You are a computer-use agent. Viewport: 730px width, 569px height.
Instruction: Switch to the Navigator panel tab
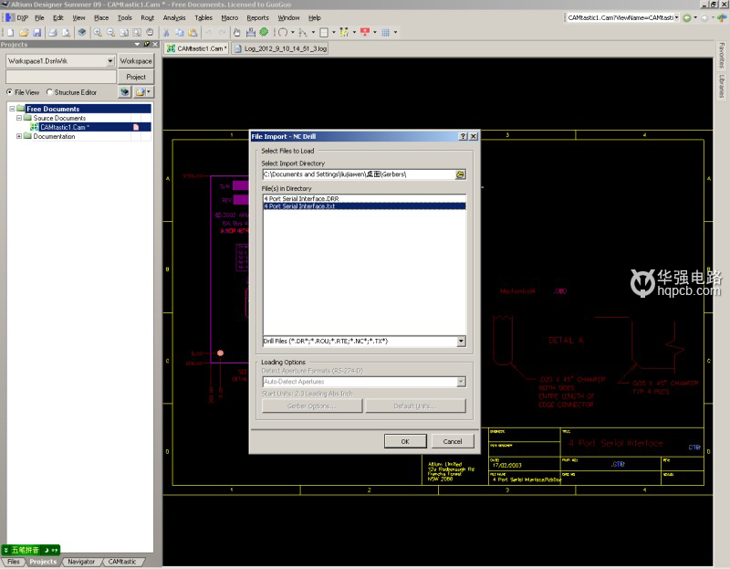pyautogui.click(x=80, y=562)
